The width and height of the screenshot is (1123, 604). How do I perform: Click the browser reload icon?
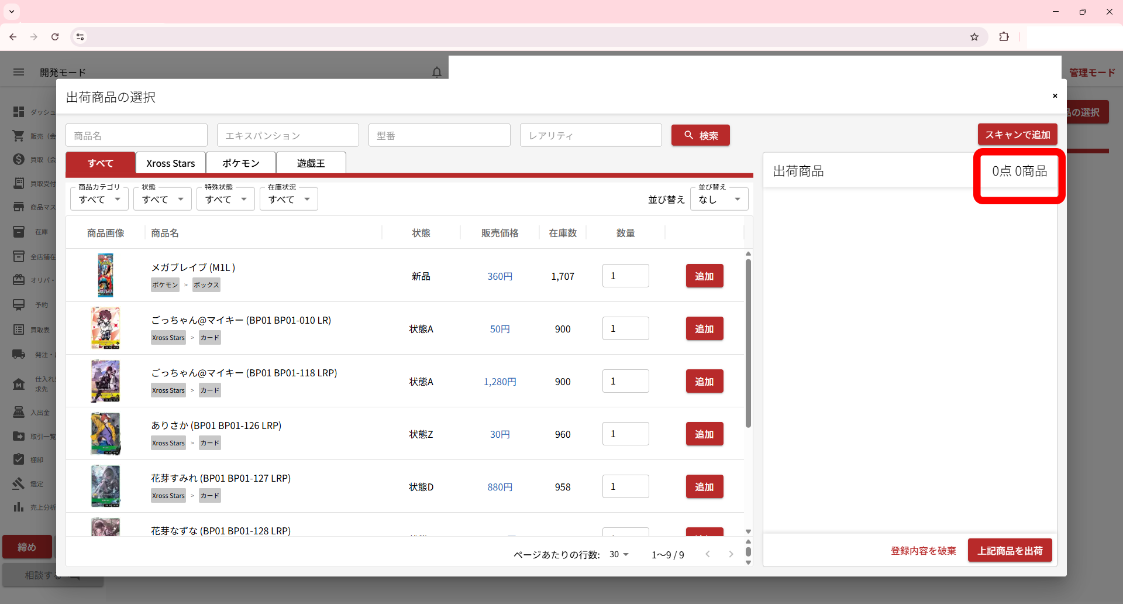(x=55, y=37)
